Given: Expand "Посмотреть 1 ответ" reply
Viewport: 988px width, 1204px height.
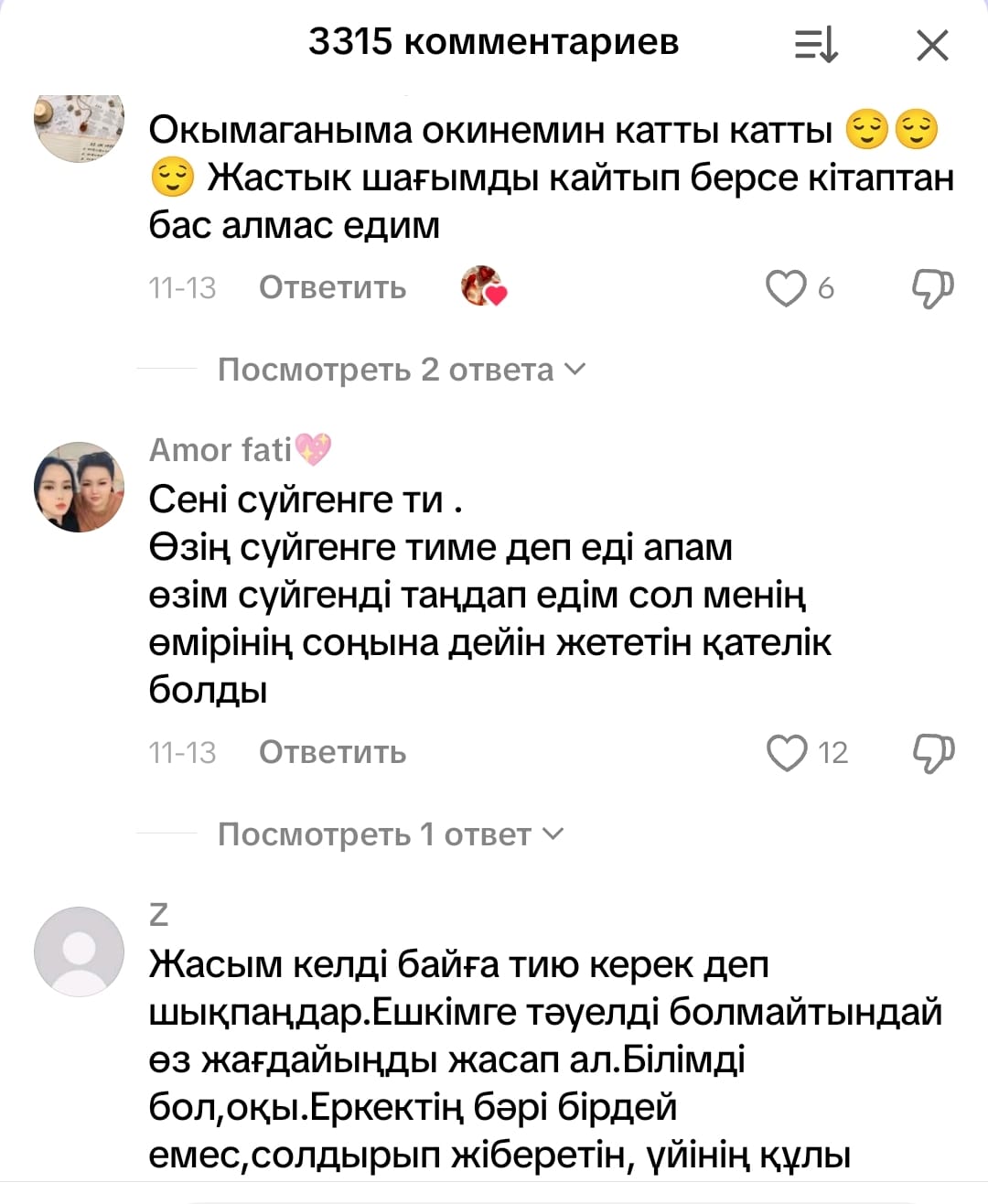Looking at the screenshot, I should pos(374,834).
